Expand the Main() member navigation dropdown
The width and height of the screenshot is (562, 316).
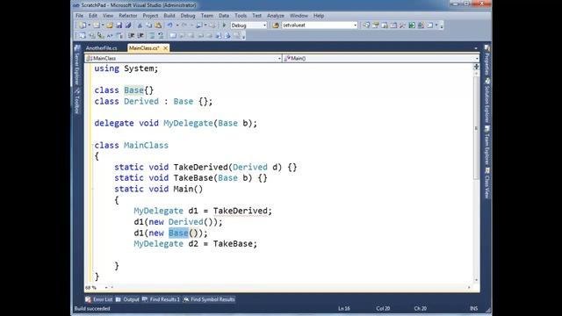pyautogui.click(x=477, y=58)
